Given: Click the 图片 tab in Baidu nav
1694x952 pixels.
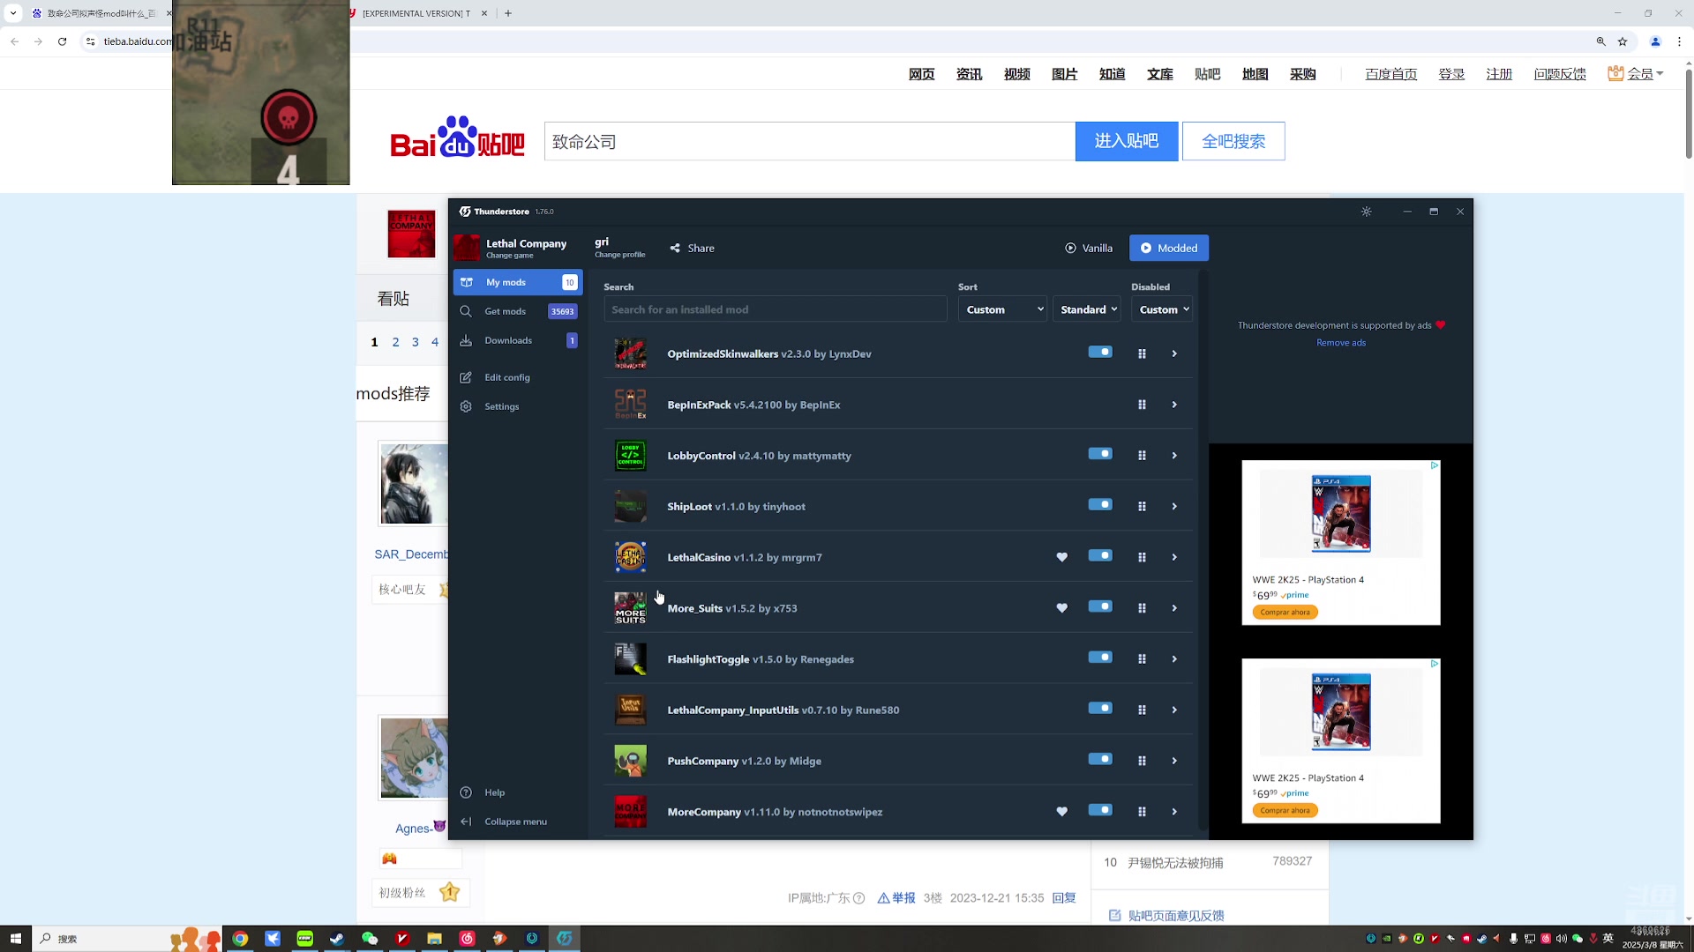Looking at the screenshot, I should point(1064,74).
